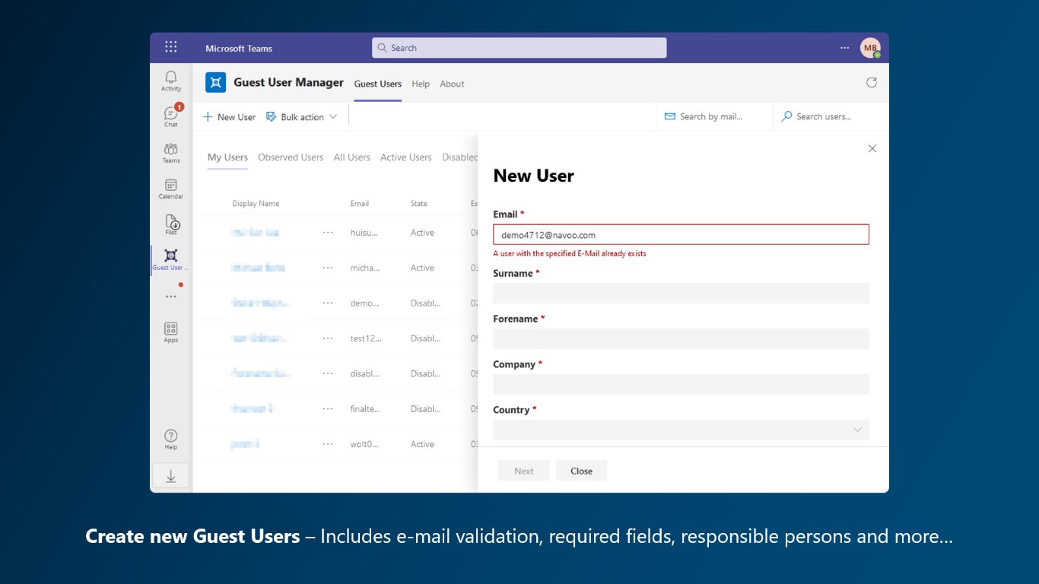Open the Apps store icon
Image resolution: width=1039 pixels, height=584 pixels.
[171, 331]
